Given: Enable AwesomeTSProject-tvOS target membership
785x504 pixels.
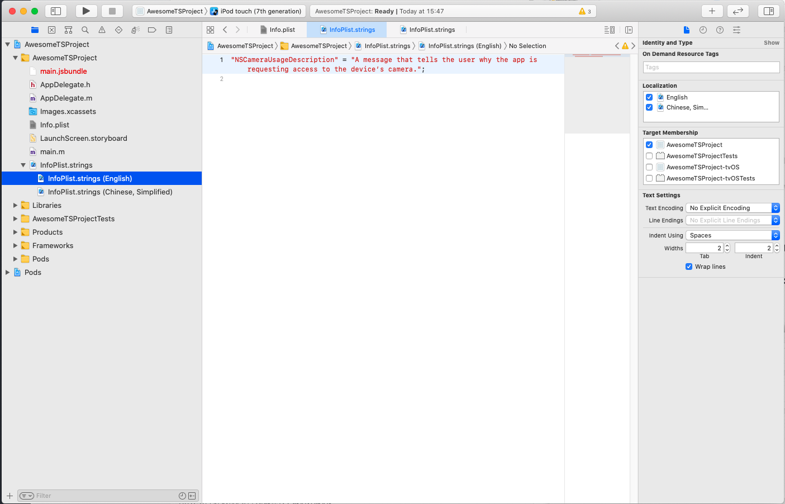Looking at the screenshot, I should (x=649, y=167).
